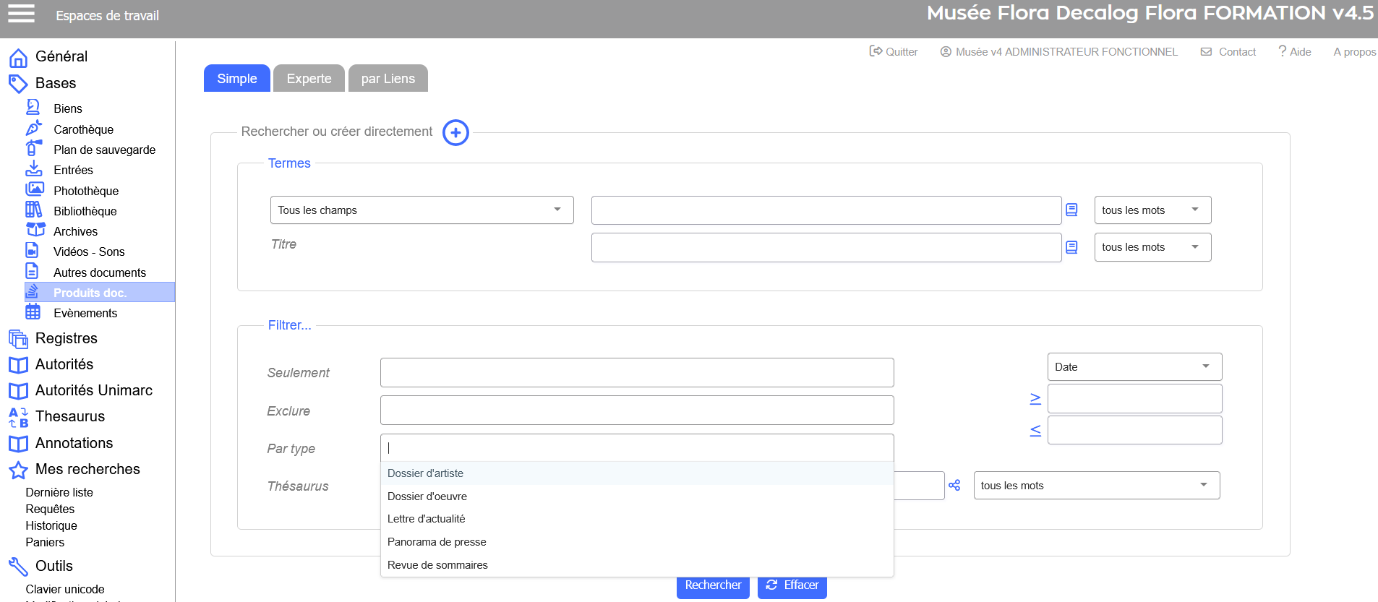Image resolution: width=1378 pixels, height=602 pixels.
Task: Select Panorama de presse from the type list
Action: [x=637, y=542]
